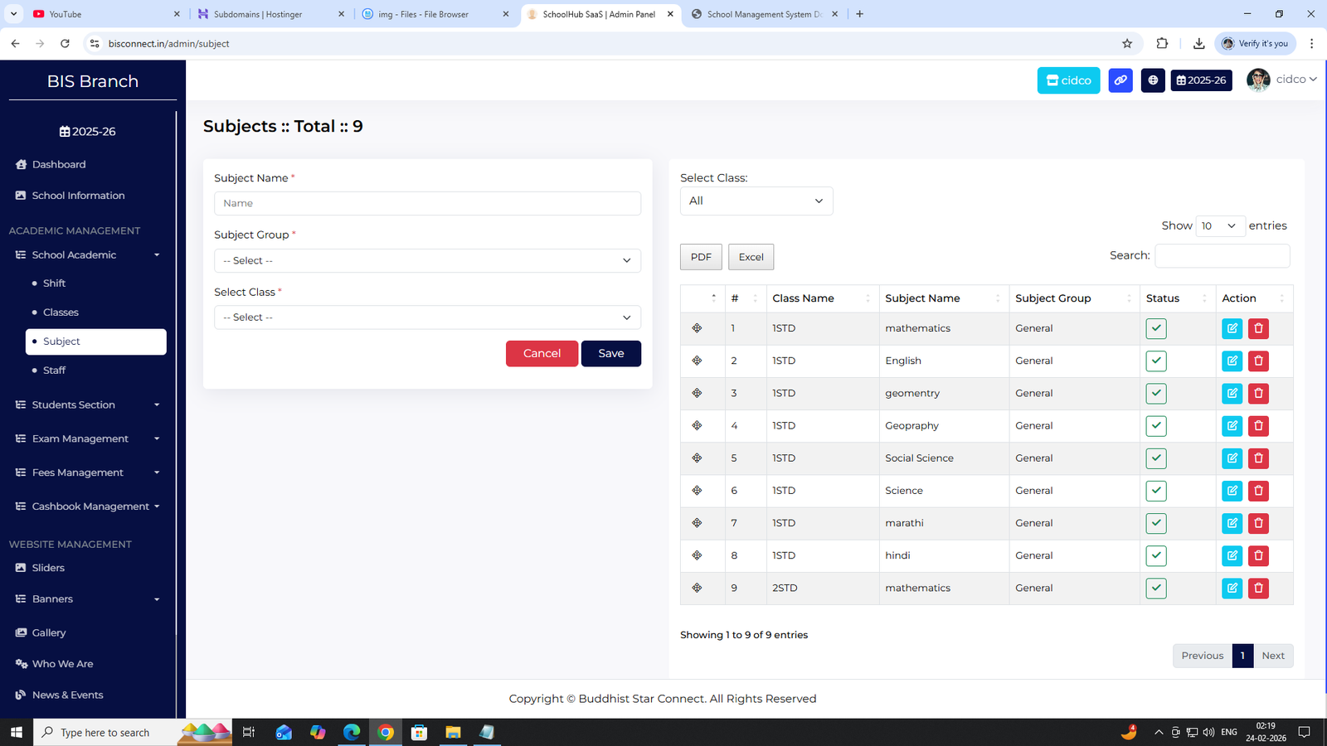Open the Select Class filter showing All
Viewport: 1327px width, 746px height.
tap(756, 201)
